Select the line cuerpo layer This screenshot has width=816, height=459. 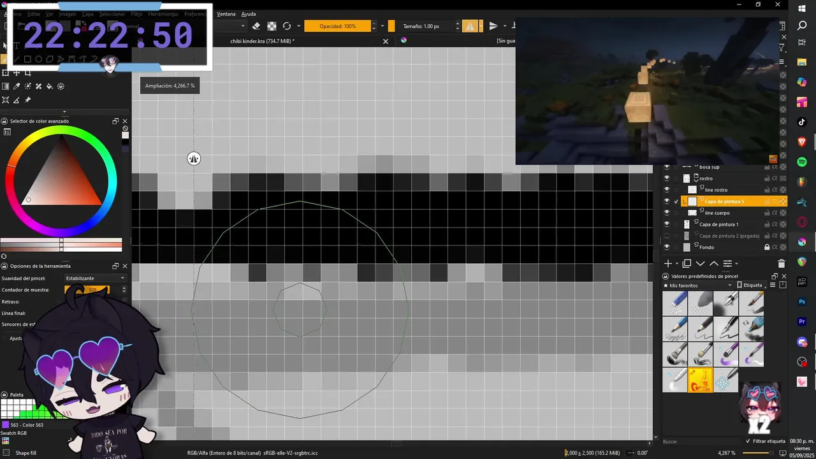717,213
